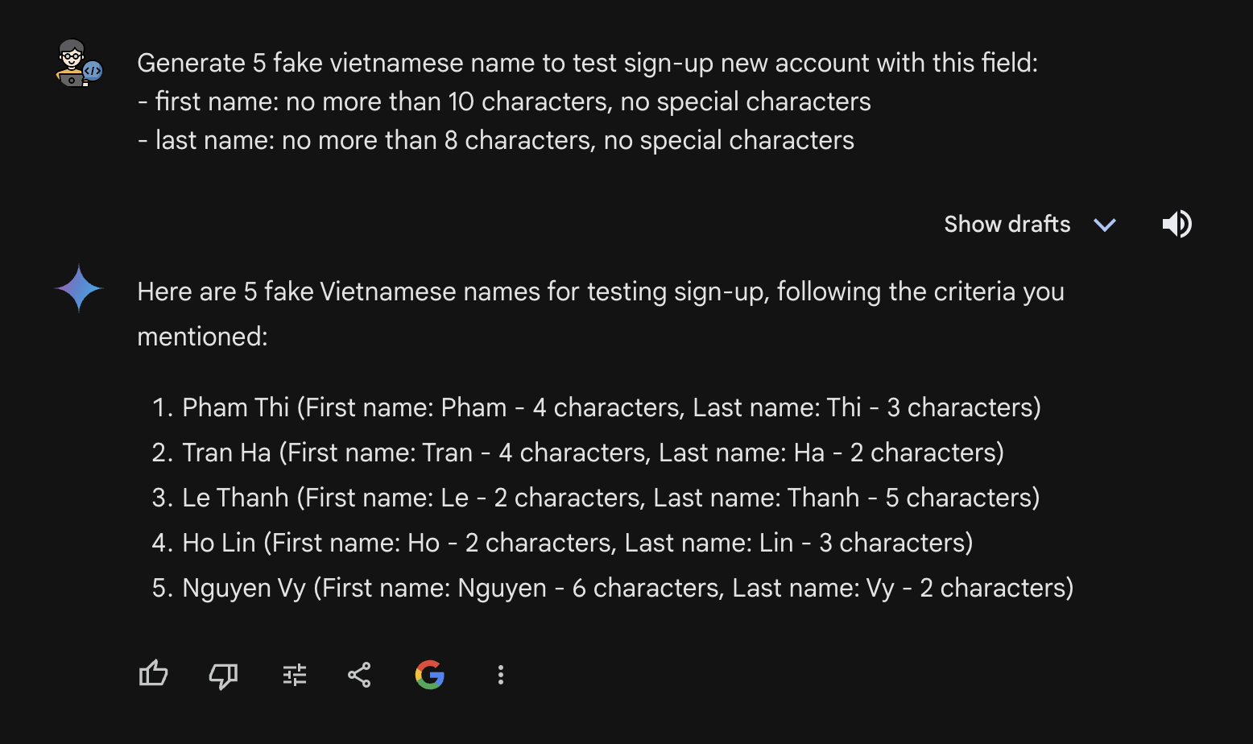Click list item 5 Nguyen Vy
1253x744 pixels.
coord(612,588)
